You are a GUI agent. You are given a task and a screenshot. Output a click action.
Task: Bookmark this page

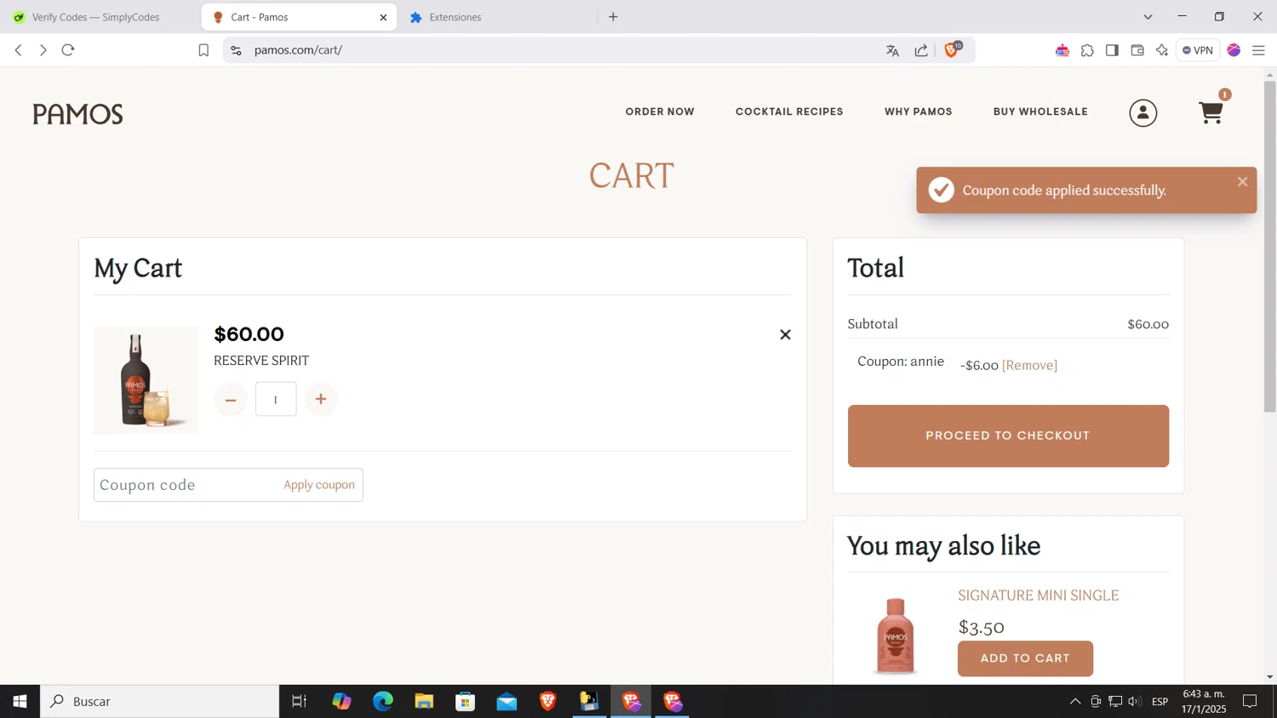pos(203,50)
